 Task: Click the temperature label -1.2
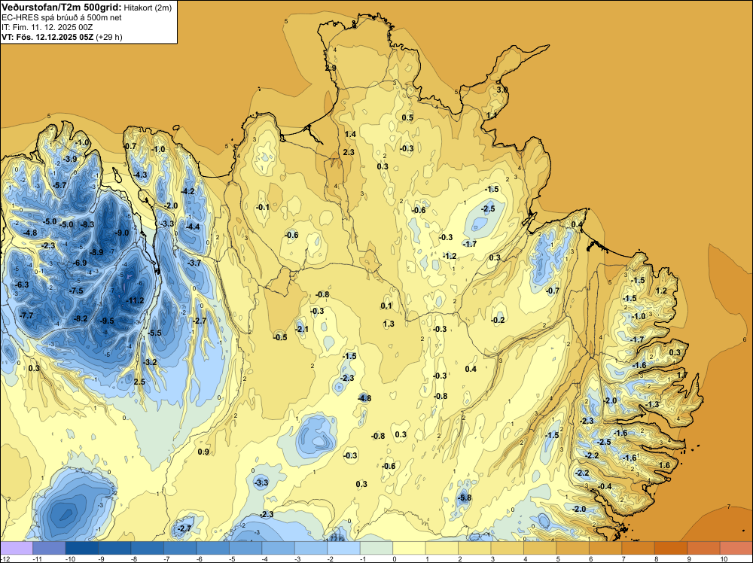(x=450, y=256)
